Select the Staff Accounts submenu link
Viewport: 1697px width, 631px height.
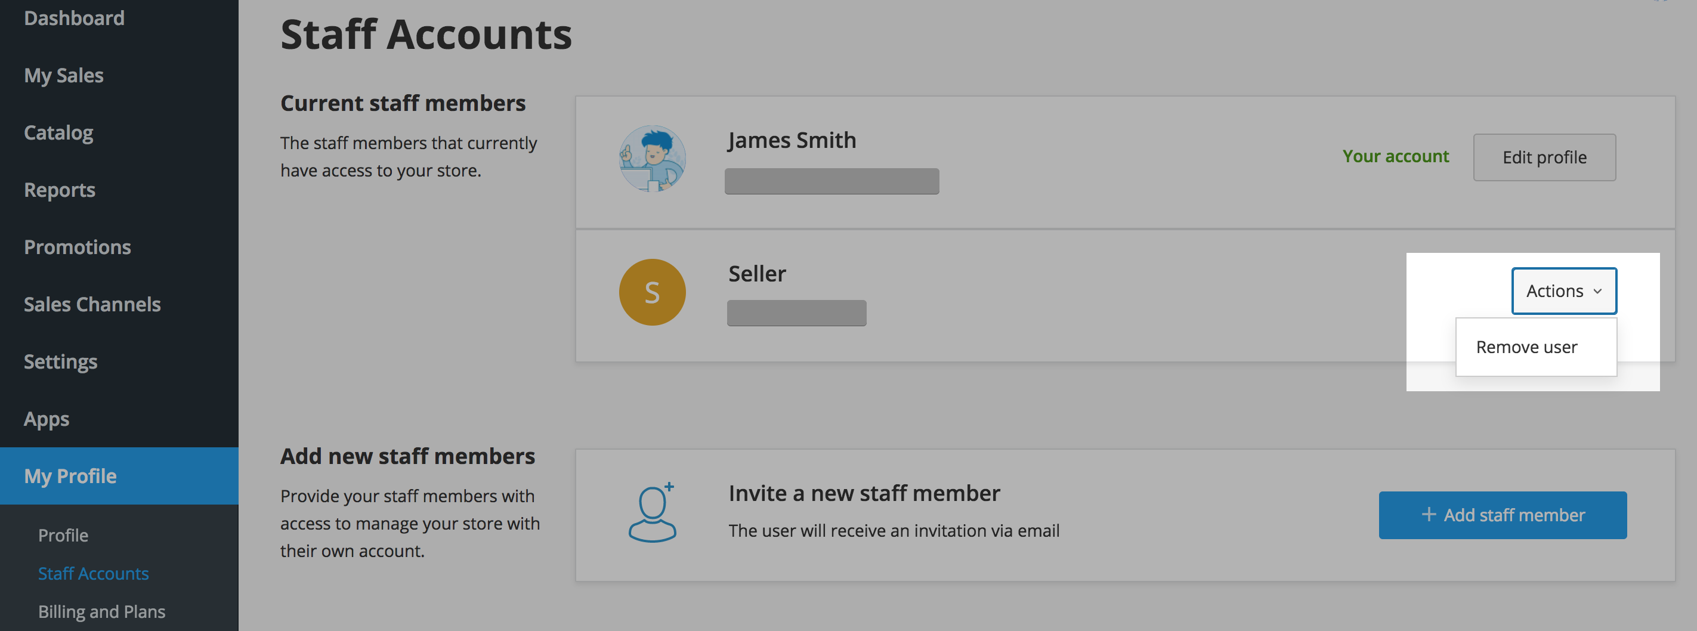93,574
